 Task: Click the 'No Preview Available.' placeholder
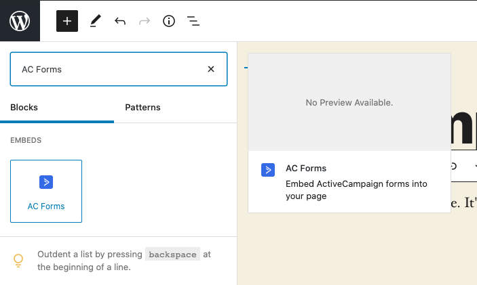pos(349,103)
